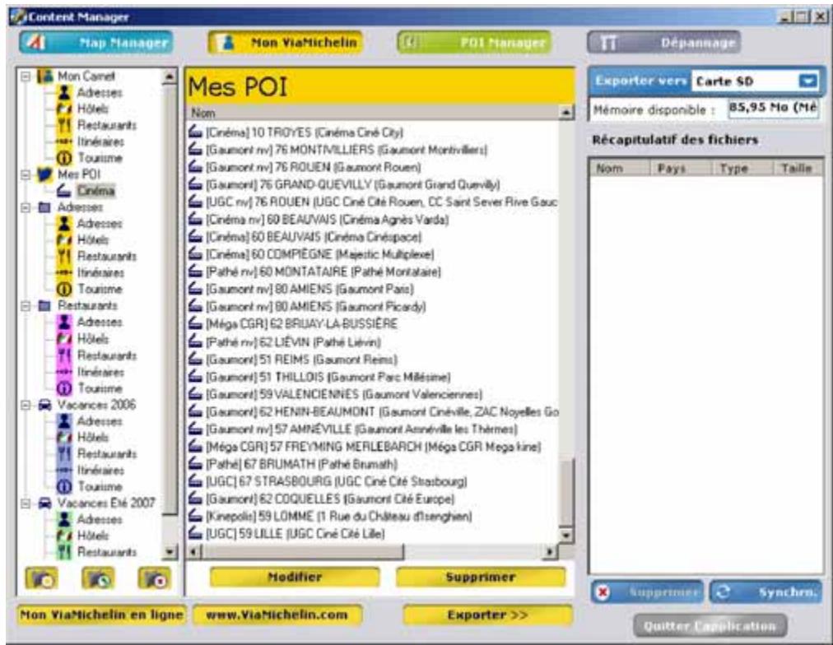Click Quitter l'application button
This screenshot has width=833, height=645.
click(x=710, y=626)
